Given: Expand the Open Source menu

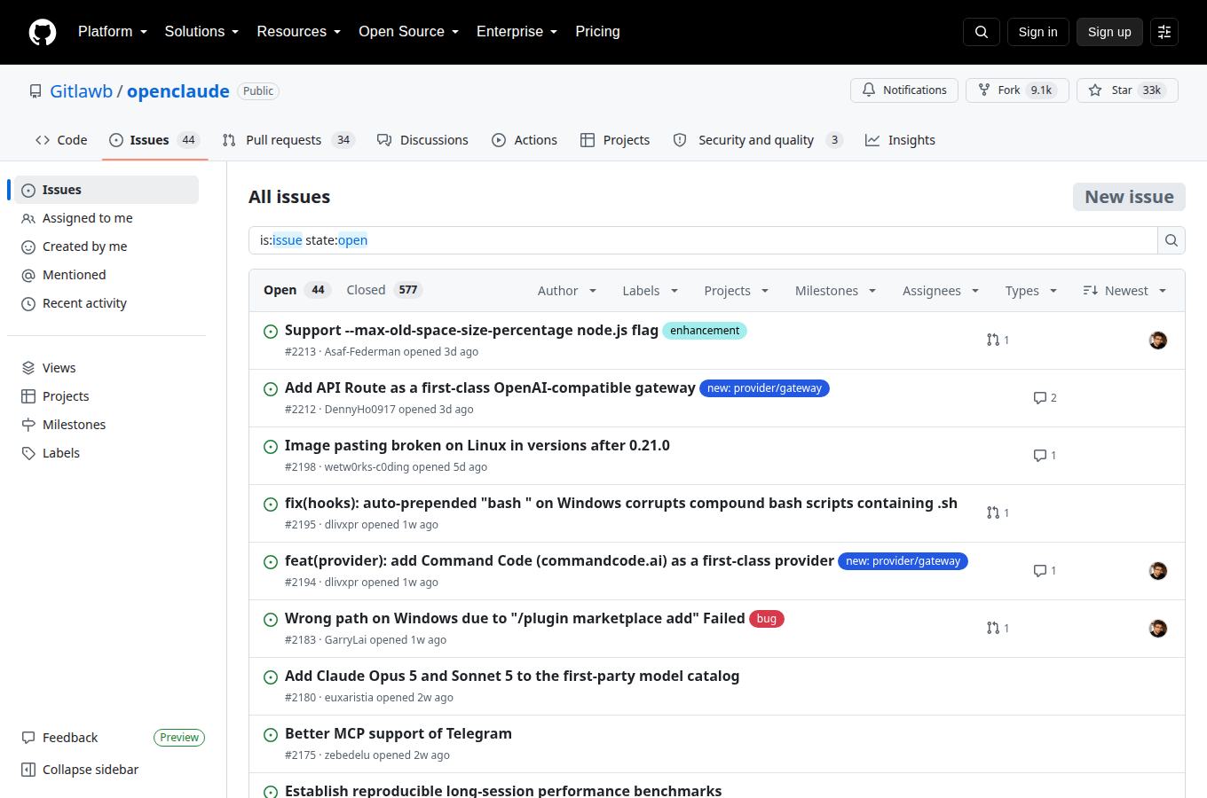Looking at the screenshot, I should tap(409, 32).
